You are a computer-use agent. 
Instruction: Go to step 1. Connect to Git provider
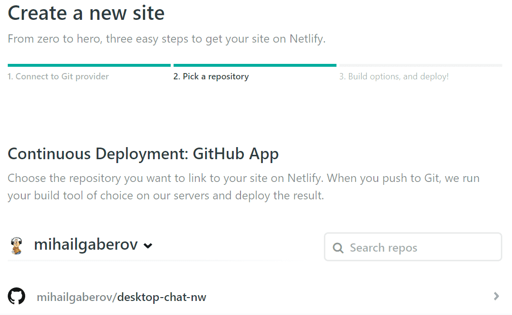[58, 76]
